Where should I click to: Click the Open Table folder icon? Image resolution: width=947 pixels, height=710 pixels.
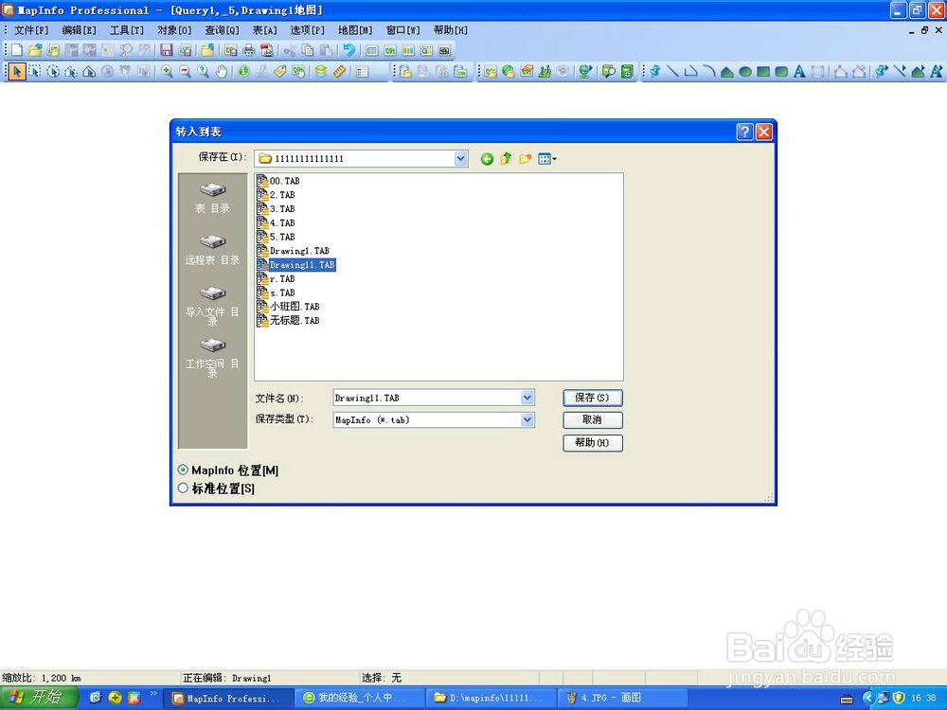pyautogui.click(x=35, y=50)
